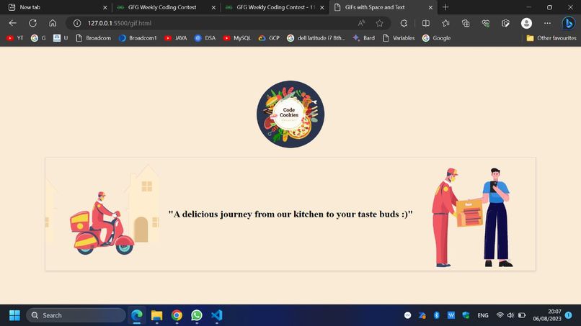This screenshot has height=326, width=581.
Task: Close the GIFs with Space and Text tab
Action: [430, 7]
